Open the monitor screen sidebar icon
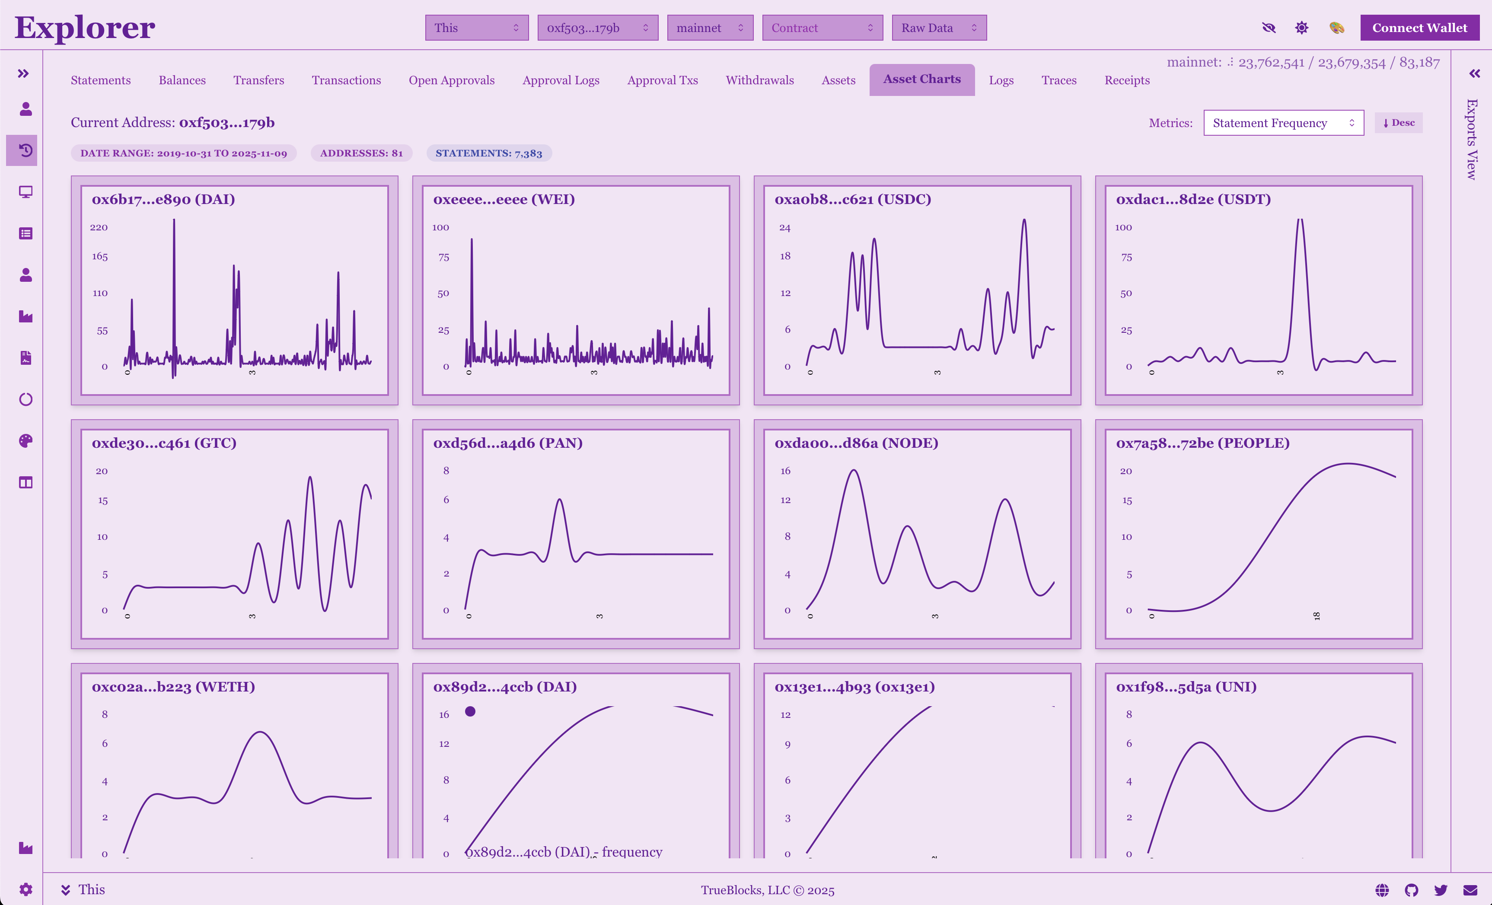Screen dimensions: 1492x905 [26, 192]
